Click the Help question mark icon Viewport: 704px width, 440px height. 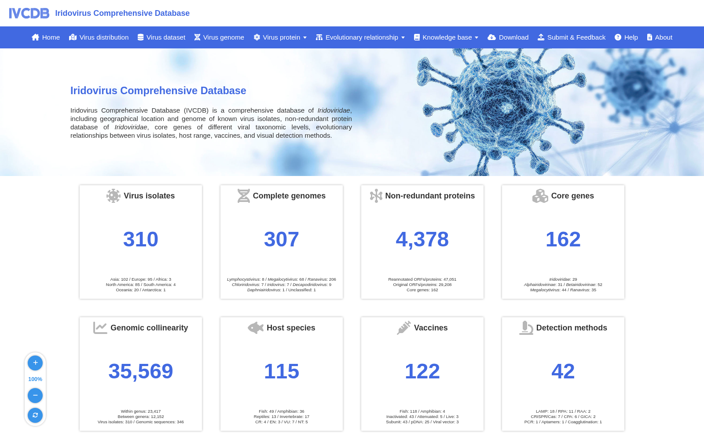point(618,37)
